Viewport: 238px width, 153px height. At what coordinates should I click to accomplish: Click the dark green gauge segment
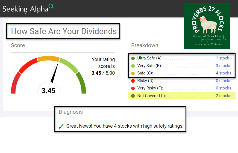pyautogui.click(x=81, y=82)
